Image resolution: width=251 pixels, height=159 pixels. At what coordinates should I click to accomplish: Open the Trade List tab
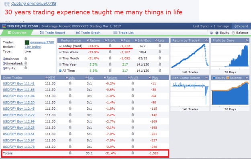123,32
